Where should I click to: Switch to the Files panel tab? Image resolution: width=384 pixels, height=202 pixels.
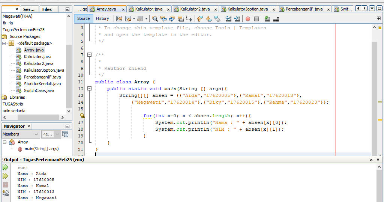click(x=47, y=9)
